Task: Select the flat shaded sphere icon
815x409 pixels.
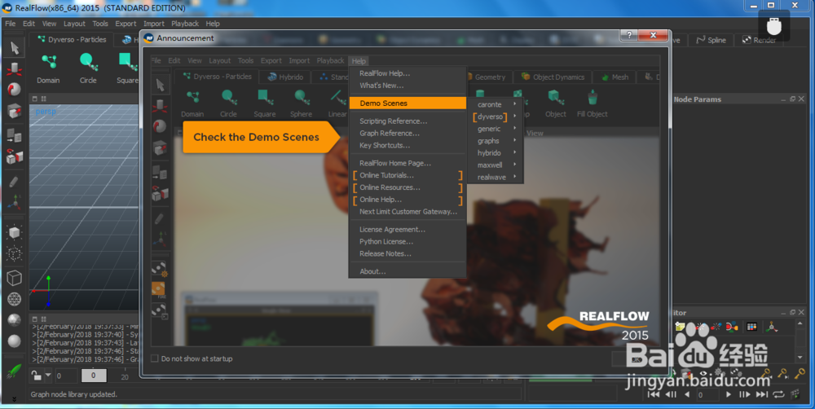Action: (x=15, y=319)
